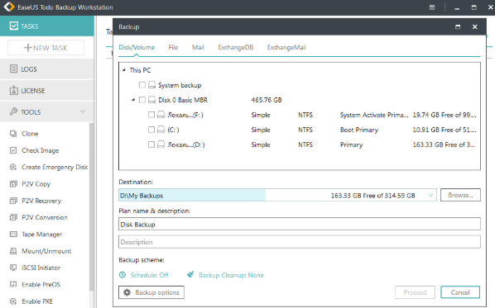Check the (C:) volume checkbox
The width and height of the screenshot is (495, 308).
coord(151,130)
